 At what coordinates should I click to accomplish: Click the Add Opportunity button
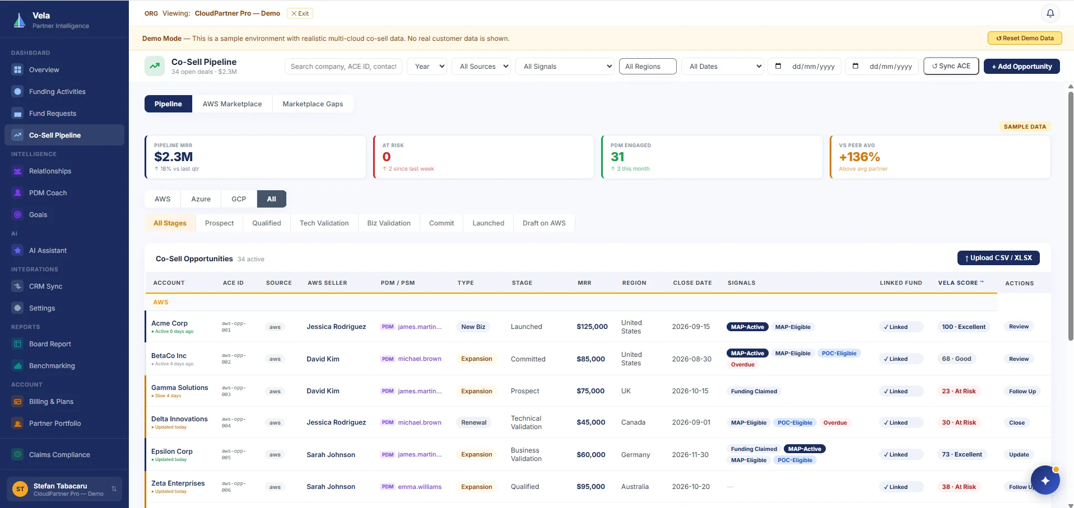(x=1022, y=67)
